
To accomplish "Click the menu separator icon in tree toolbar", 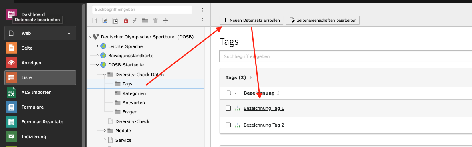I will pos(165,21).
